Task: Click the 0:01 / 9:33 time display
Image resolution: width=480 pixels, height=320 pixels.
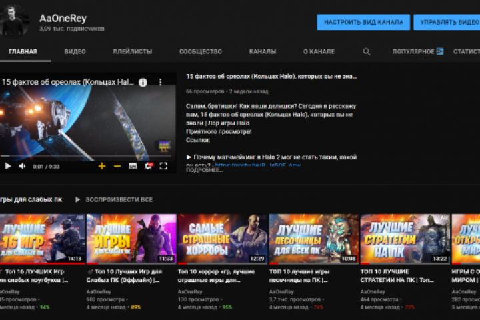Action: [x=46, y=167]
